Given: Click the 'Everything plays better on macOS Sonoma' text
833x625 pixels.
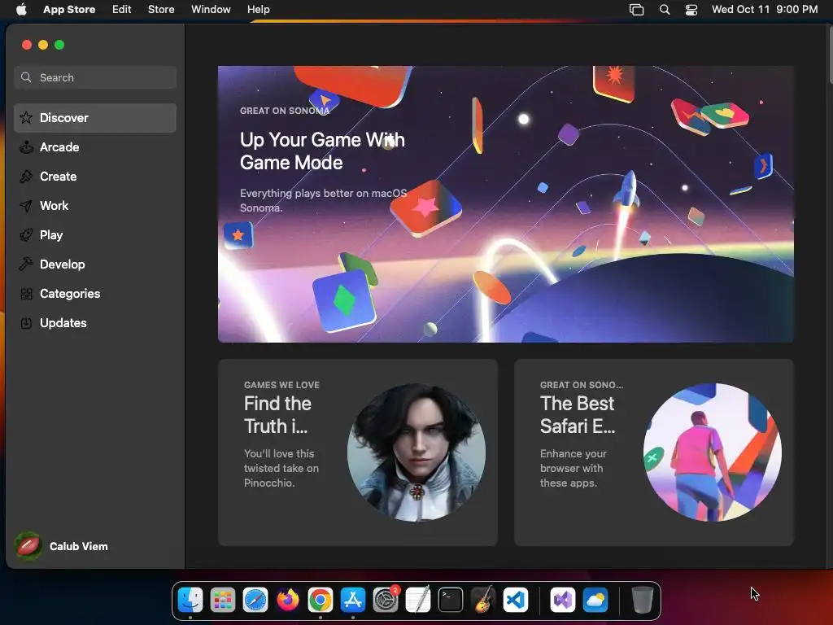Looking at the screenshot, I should point(323,200).
